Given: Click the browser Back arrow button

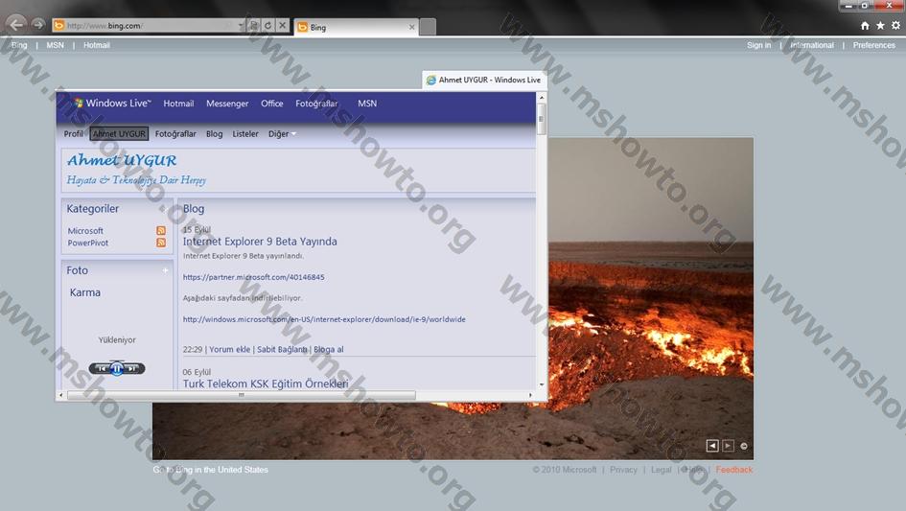Looking at the screenshot, I should tap(16, 24).
